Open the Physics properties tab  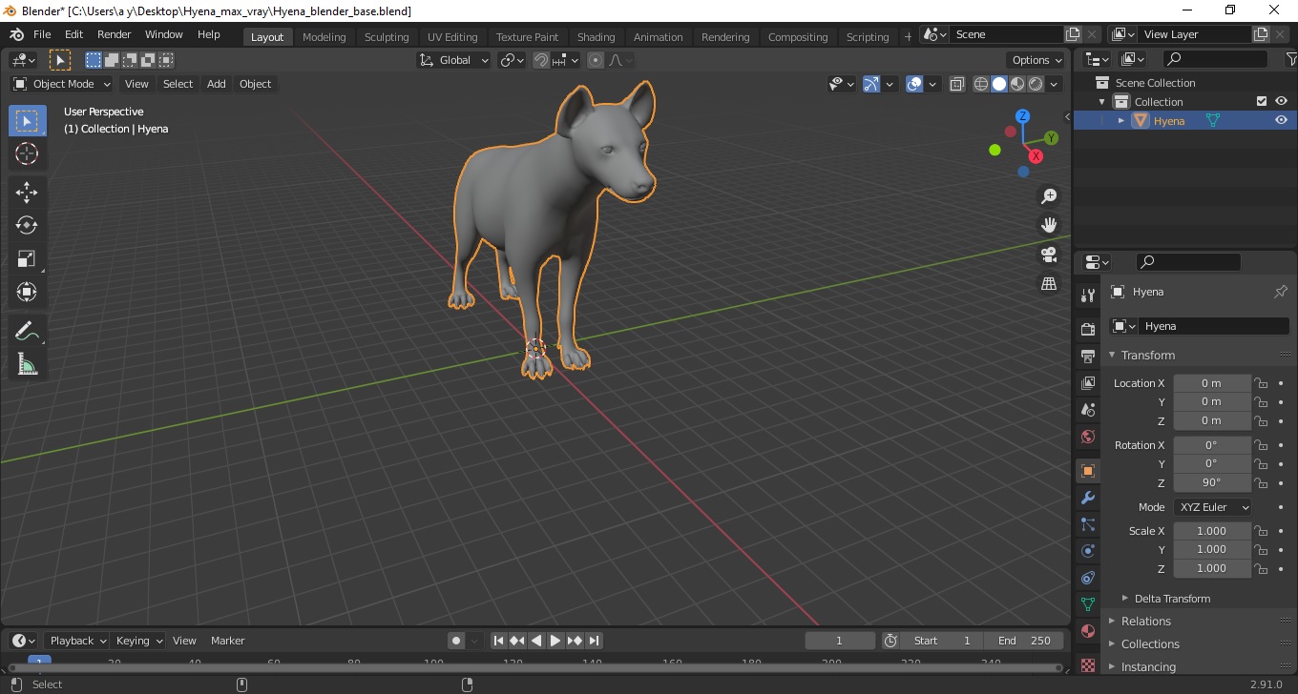[x=1088, y=551]
